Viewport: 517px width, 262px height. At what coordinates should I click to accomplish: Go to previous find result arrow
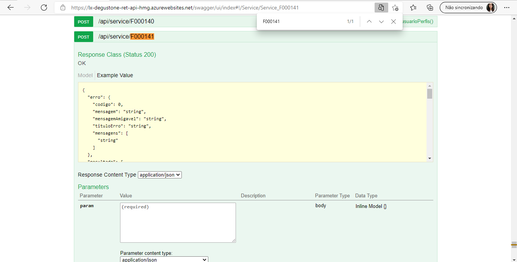[x=369, y=22]
